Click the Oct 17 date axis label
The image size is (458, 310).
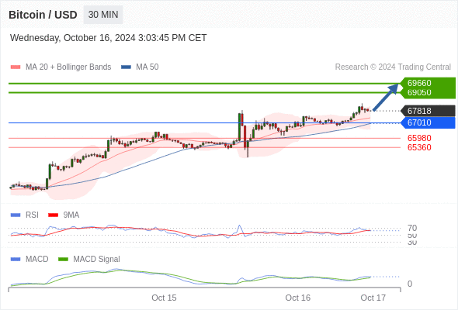point(373,298)
